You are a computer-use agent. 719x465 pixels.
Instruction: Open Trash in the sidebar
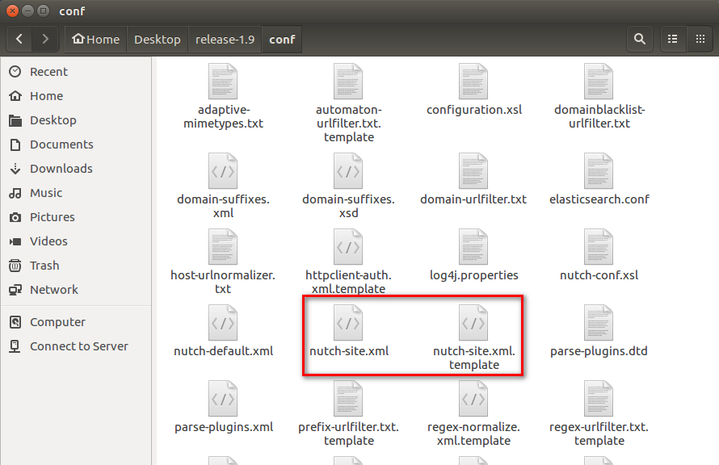click(44, 266)
